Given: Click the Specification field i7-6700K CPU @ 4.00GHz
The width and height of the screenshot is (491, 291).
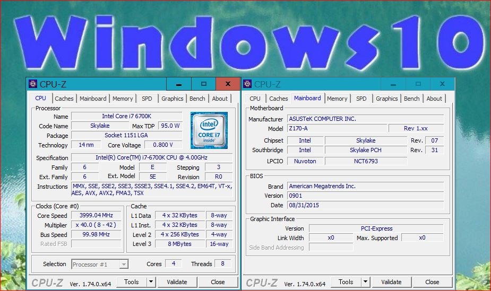Looking at the screenshot, I should coord(152,157).
